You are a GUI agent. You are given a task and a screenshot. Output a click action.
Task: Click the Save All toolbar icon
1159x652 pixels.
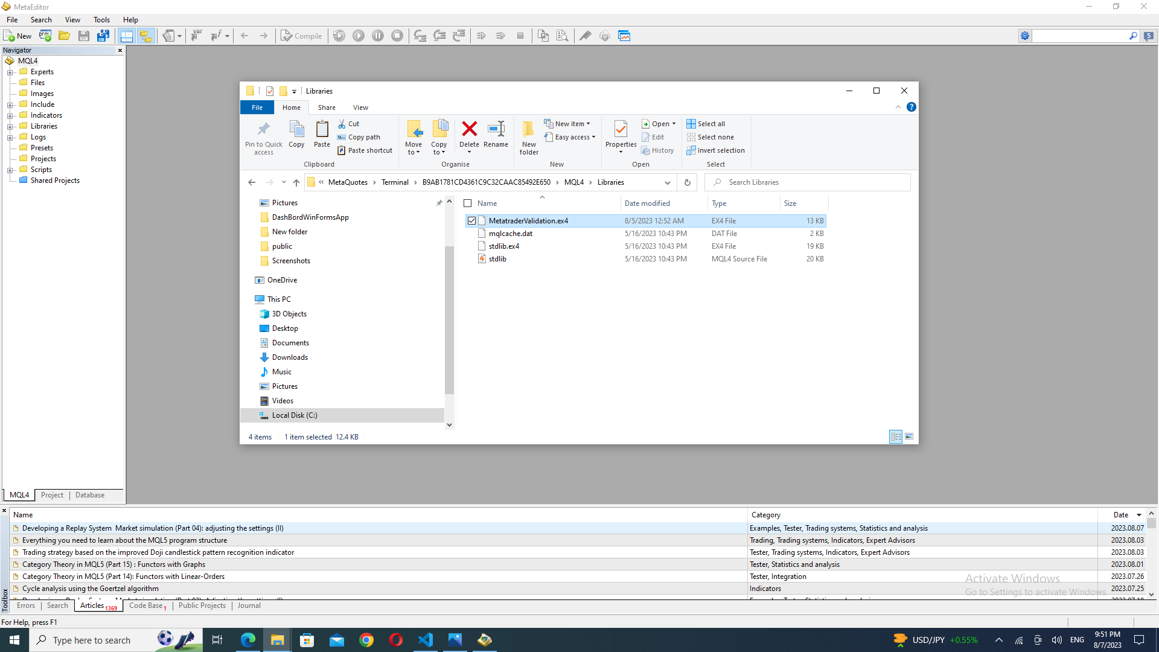(103, 36)
